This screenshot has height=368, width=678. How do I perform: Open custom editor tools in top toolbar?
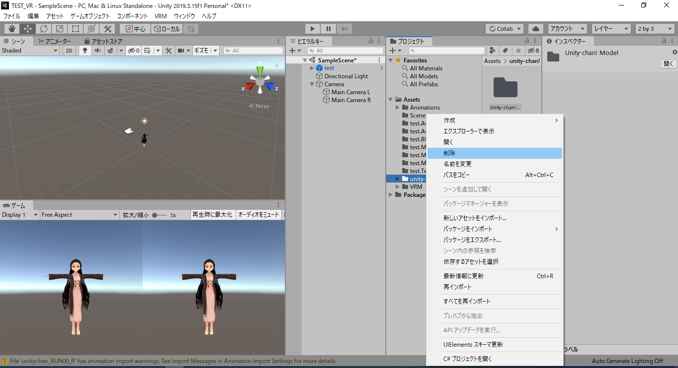107,29
